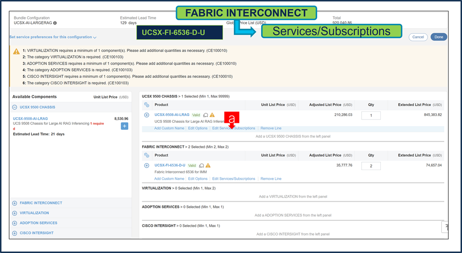Image resolution: width=462 pixels, height=253 pixels.
Task: Click the support headset icon for UCSX-9508-AI-LRAG
Action: [x=206, y=115]
